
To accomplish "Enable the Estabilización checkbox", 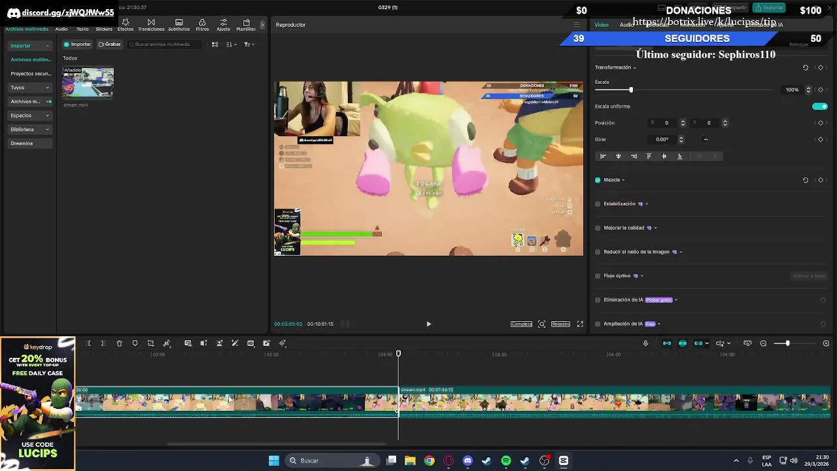I will (x=598, y=204).
